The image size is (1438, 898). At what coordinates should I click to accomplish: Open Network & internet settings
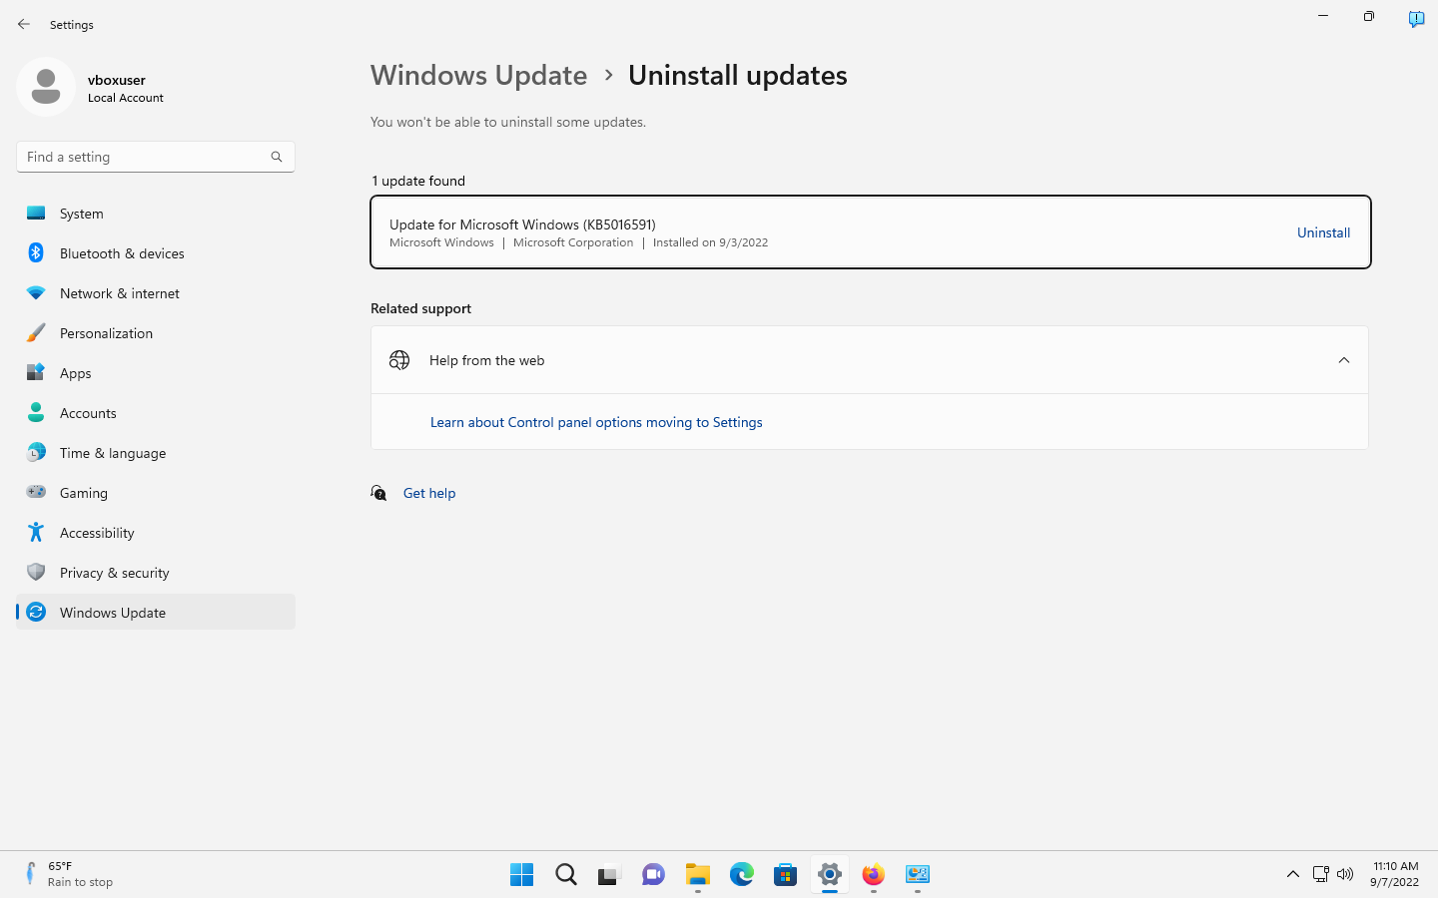[x=119, y=292]
